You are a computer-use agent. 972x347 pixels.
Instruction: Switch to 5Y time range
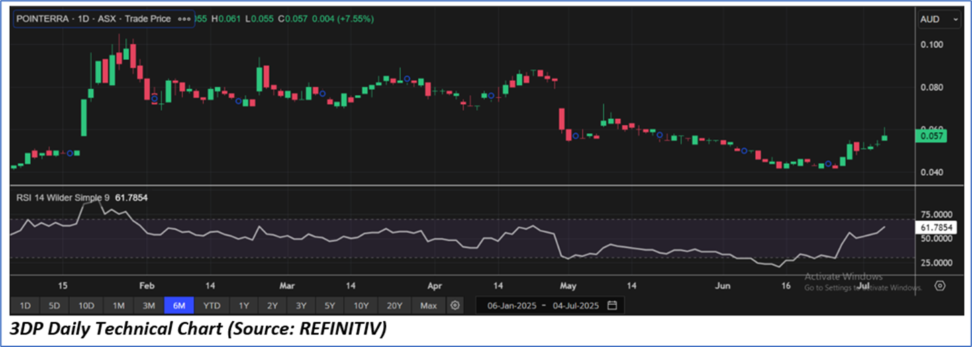click(x=329, y=305)
